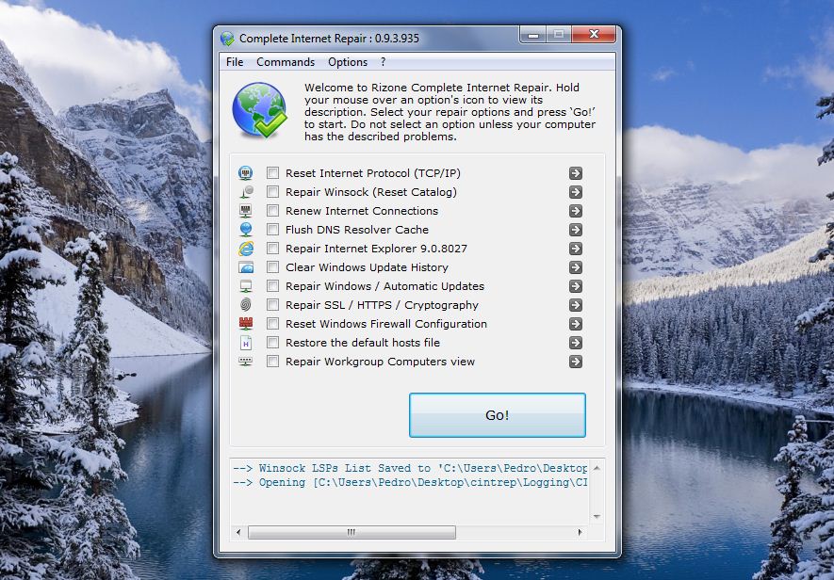Image resolution: width=834 pixels, height=580 pixels.
Task: Run arrow for Repair Workgroup Computers view
Action: pos(576,362)
